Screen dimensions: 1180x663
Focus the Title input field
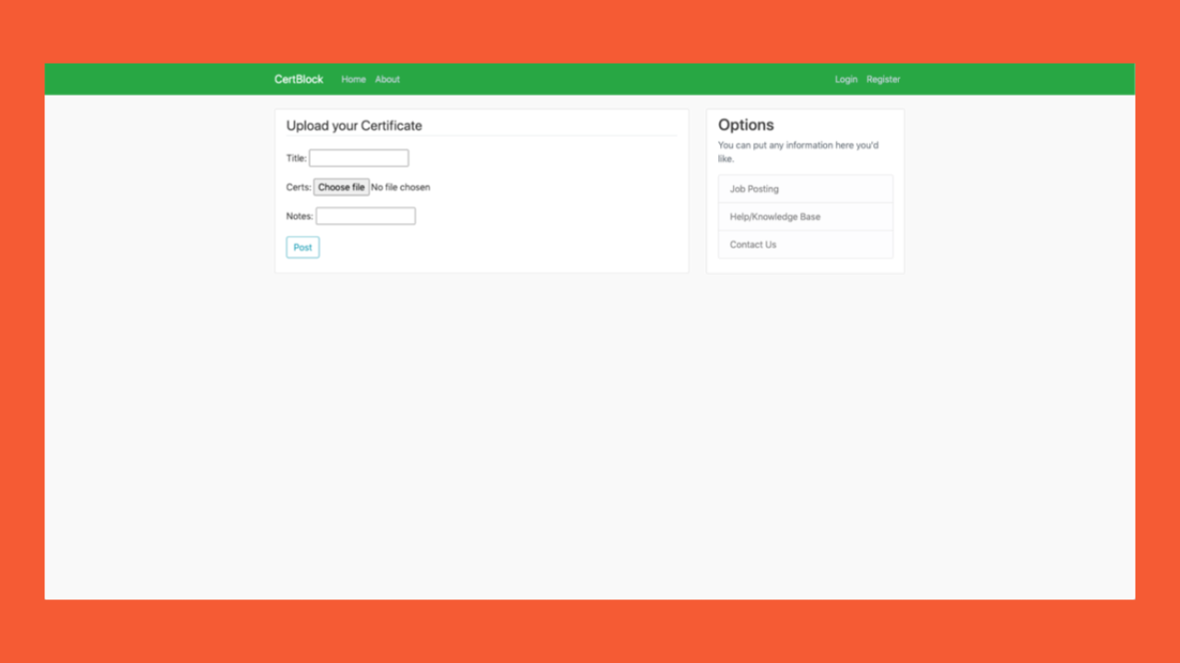click(359, 158)
